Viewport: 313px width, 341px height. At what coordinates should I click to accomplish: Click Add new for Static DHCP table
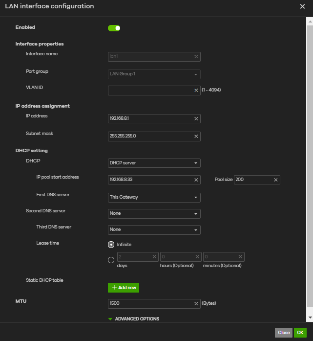[x=124, y=288]
